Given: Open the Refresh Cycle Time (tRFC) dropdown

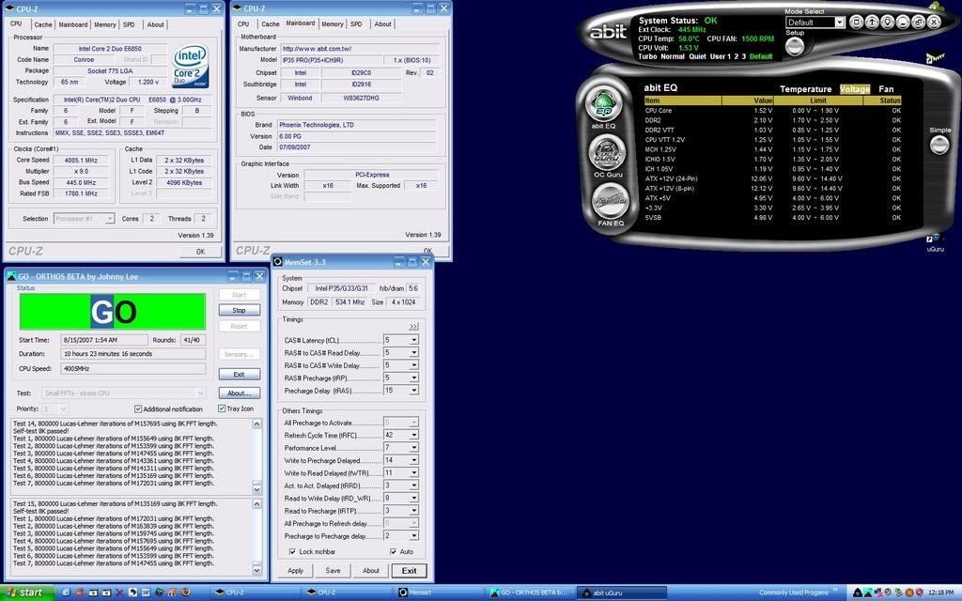Looking at the screenshot, I should [x=414, y=435].
